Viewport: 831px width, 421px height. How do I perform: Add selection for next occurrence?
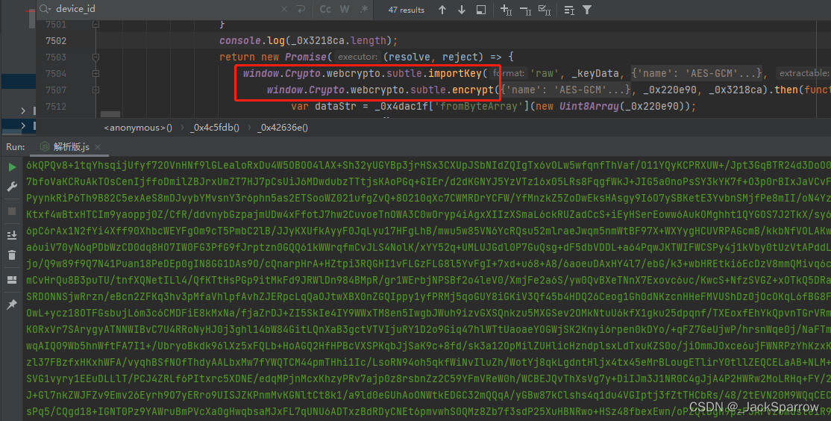506,10
